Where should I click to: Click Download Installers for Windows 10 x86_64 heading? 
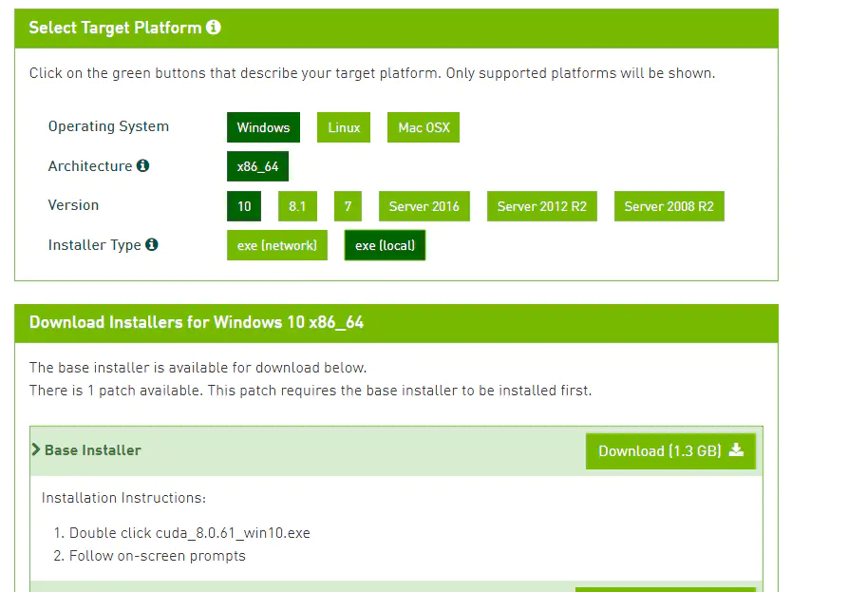pyautogui.click(x=197, y=322)
